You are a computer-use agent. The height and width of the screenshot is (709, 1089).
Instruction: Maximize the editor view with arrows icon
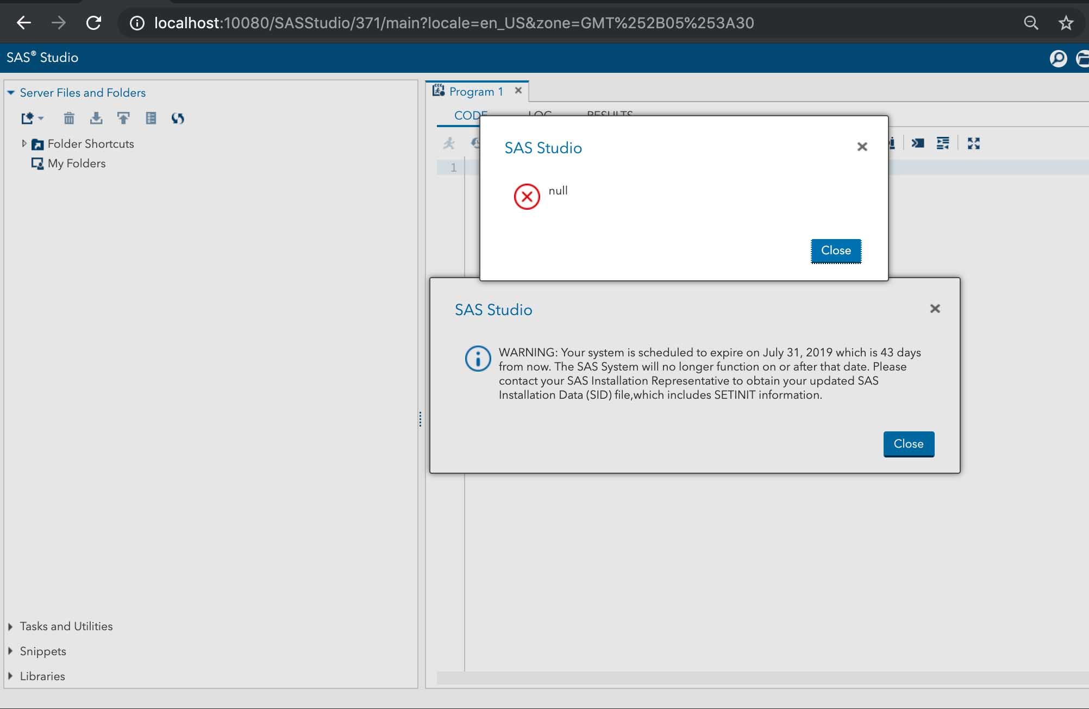click(x=973, y=143)
